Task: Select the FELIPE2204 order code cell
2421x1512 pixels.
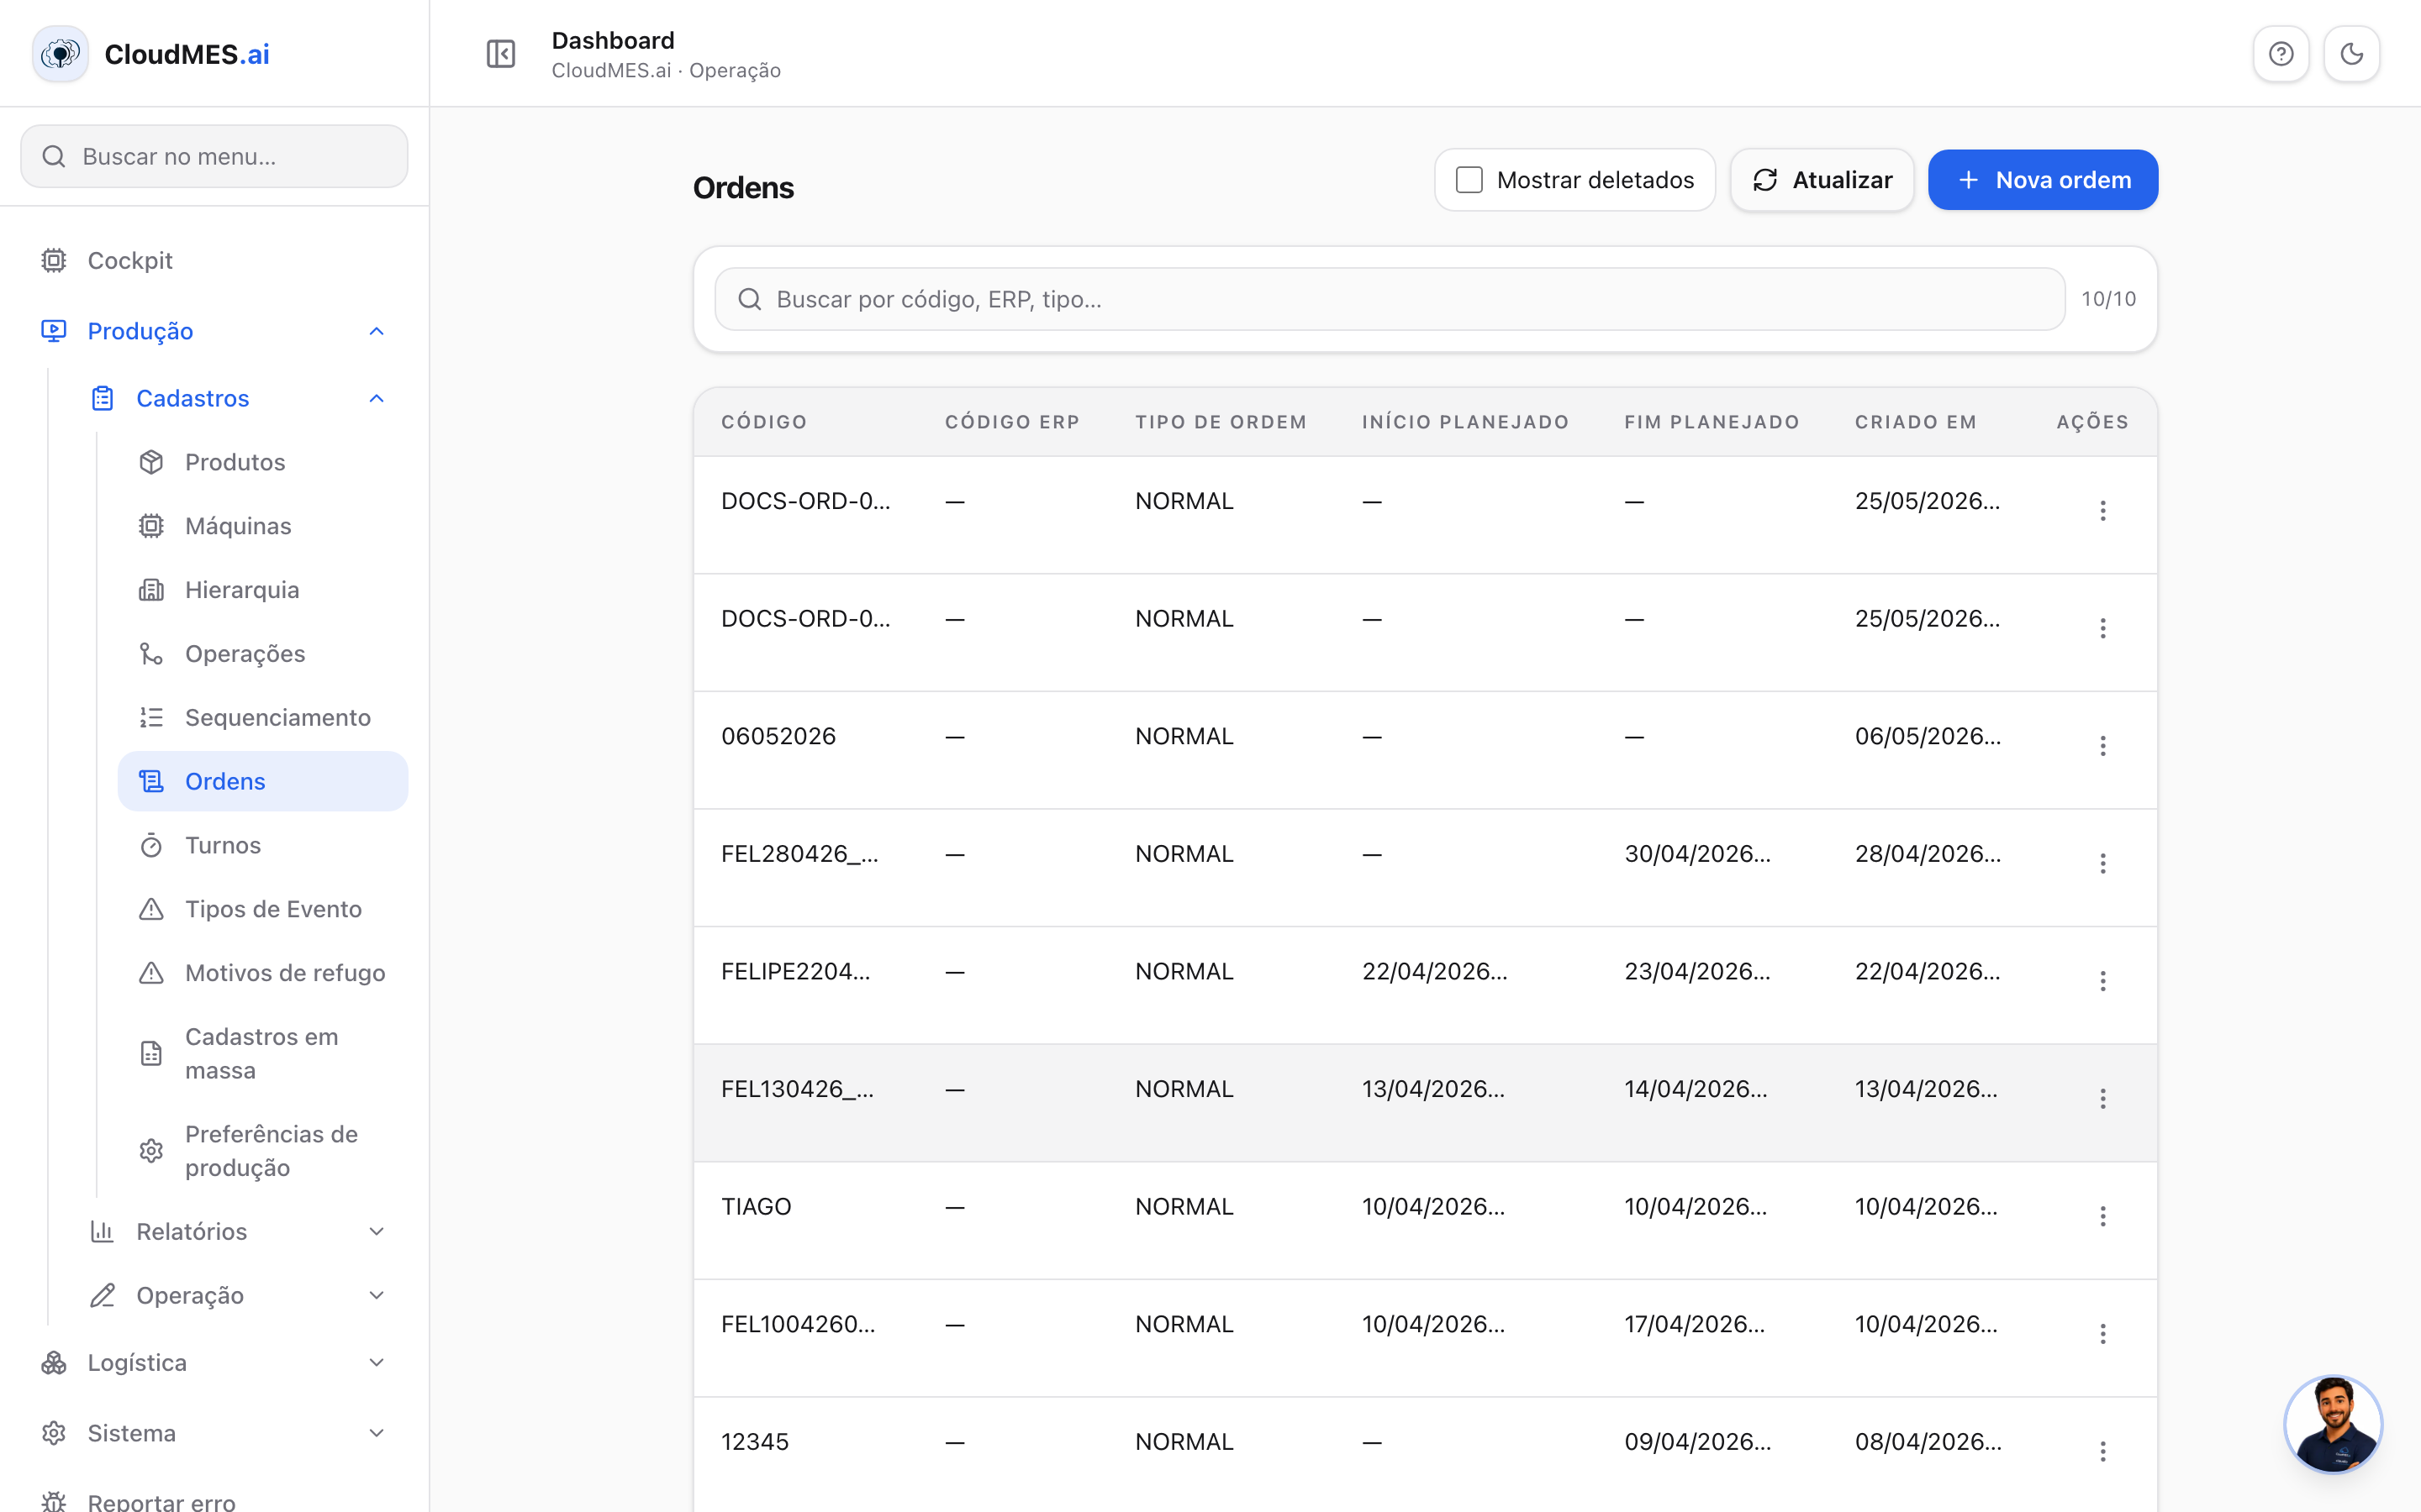Action: pos(795,971)
